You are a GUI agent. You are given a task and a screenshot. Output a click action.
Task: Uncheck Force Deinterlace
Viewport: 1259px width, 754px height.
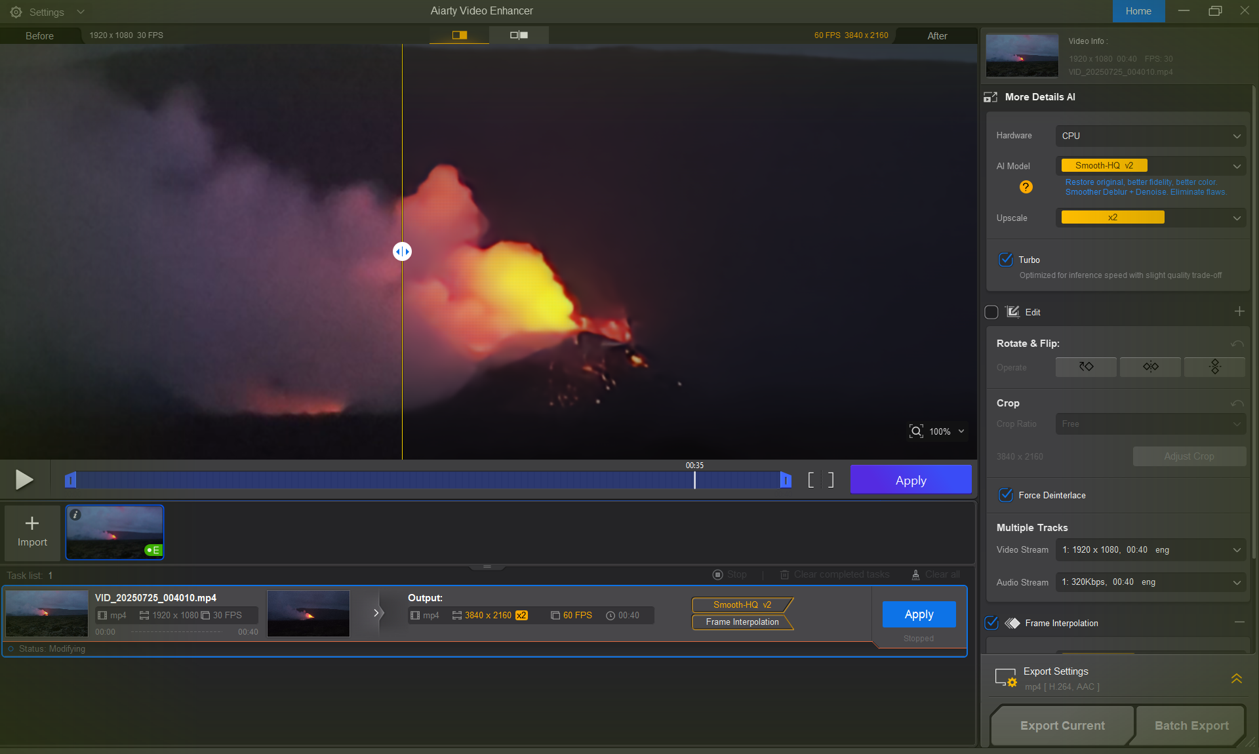coord(1005,495)
